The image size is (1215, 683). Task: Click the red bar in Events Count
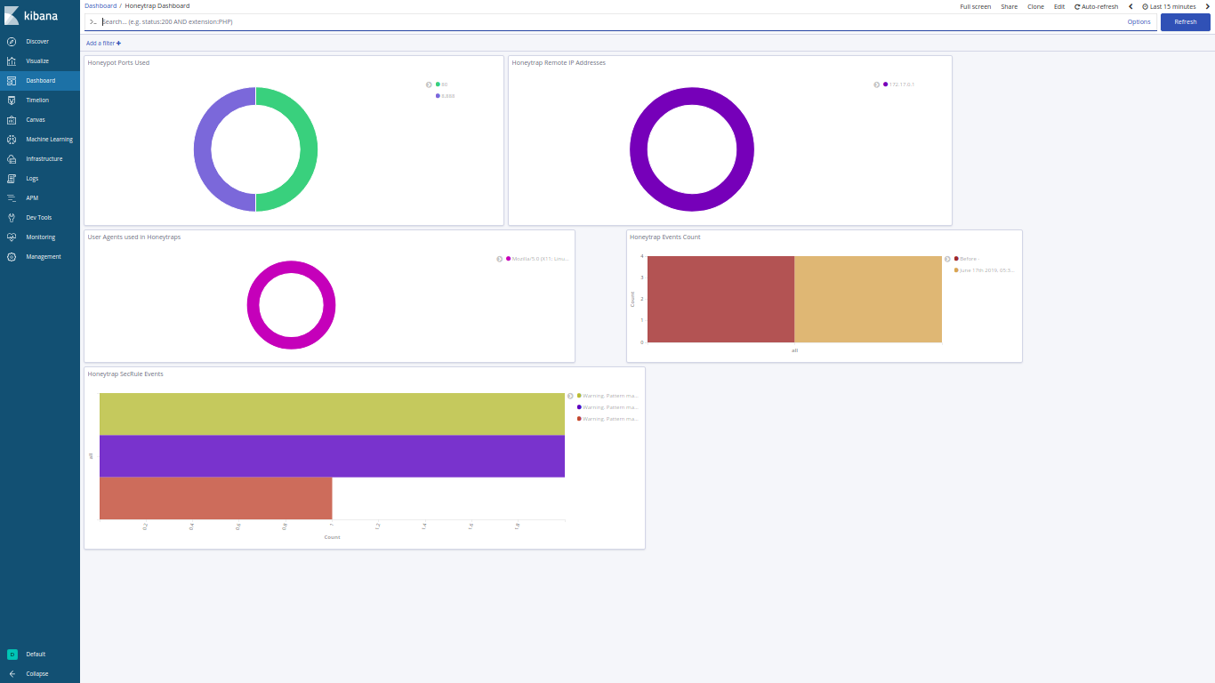click(720, 299)
